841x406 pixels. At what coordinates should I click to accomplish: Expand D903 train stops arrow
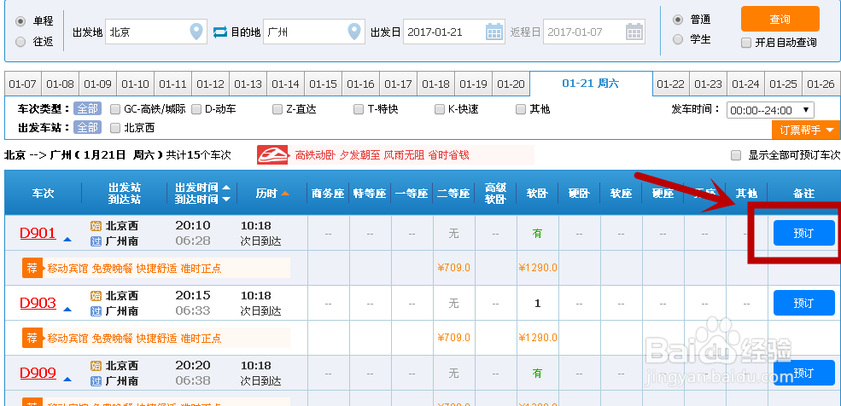[67, 310]
